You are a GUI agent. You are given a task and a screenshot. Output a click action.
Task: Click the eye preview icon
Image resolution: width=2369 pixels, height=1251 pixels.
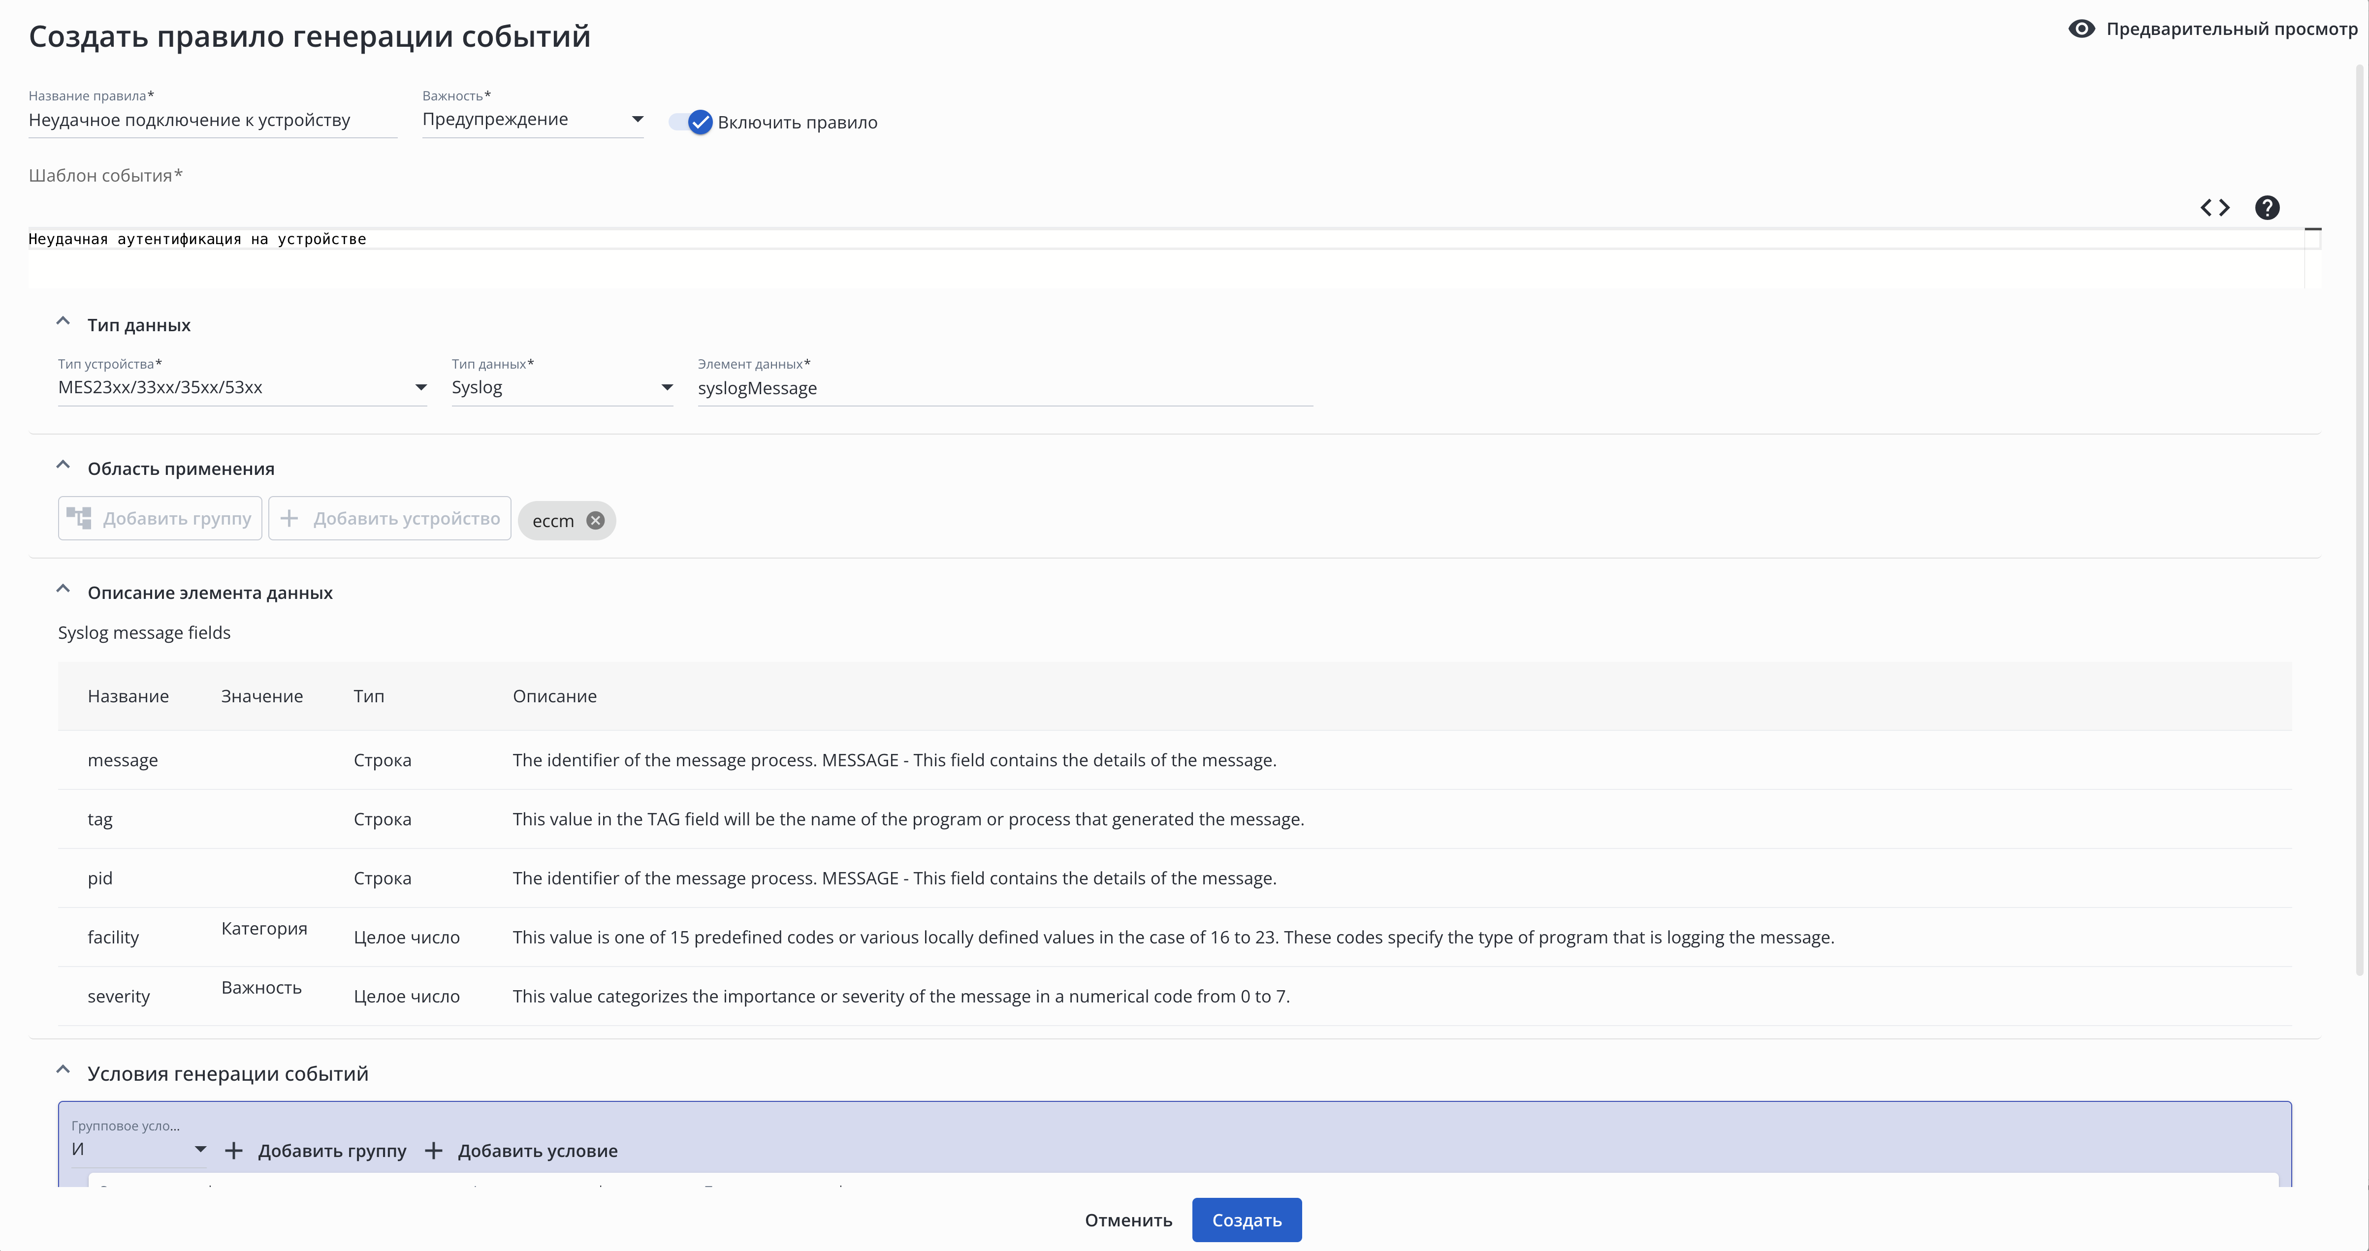pos(2081,29)
